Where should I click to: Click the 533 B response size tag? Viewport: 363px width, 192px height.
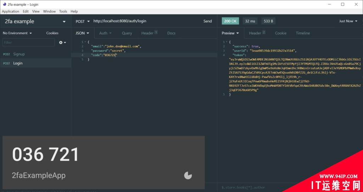pos(268,21)
